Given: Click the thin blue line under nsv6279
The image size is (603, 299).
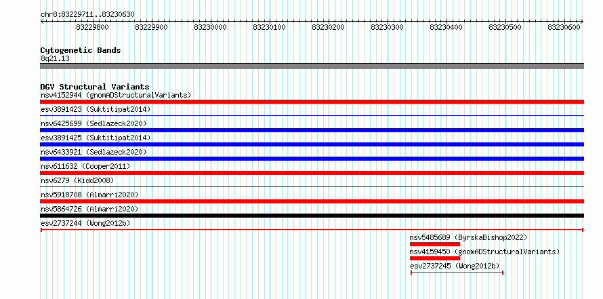Looking at the screenshot, I should point(312,186).
